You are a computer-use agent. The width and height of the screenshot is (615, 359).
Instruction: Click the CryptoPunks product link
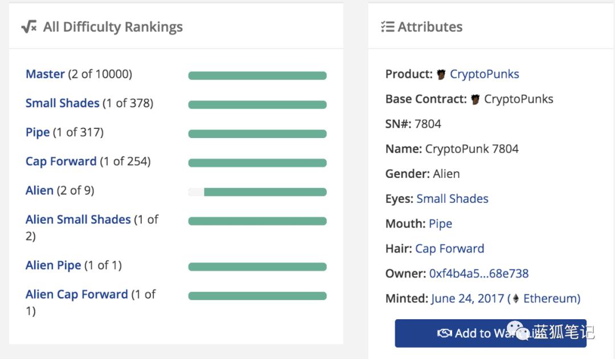coord(485,74)
